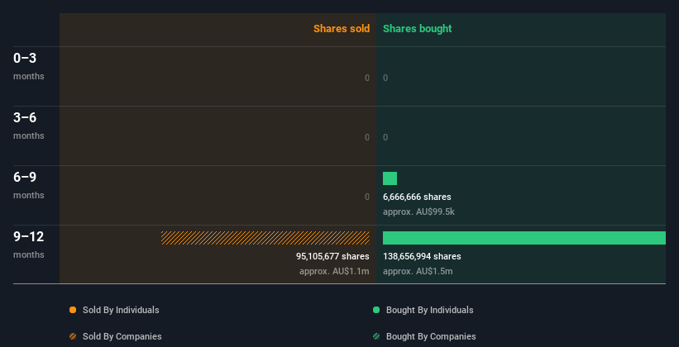679x347 pixels.
Task: Click the long green 9–12 months bought bar
Action: point(524,238)
